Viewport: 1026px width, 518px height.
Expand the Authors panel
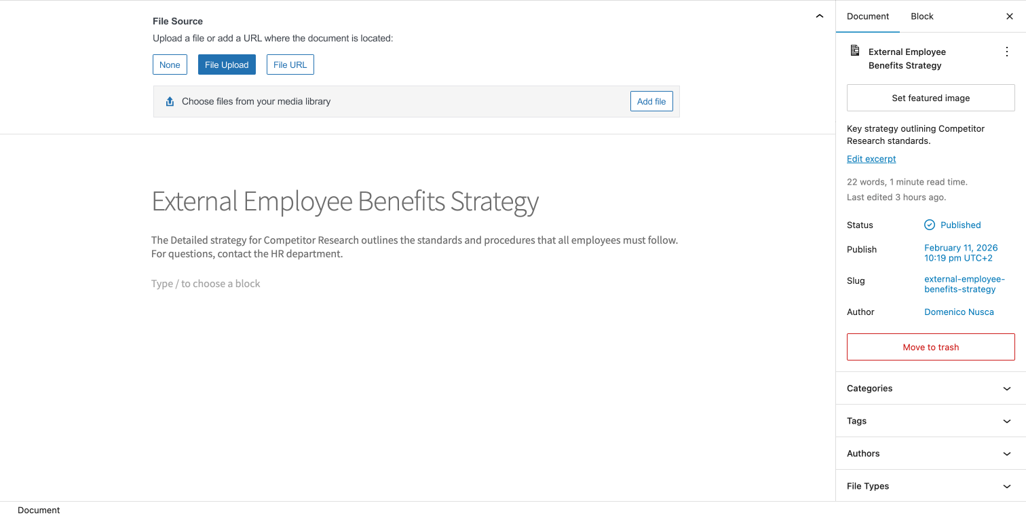pyautogui.click(x=930, y=454)
